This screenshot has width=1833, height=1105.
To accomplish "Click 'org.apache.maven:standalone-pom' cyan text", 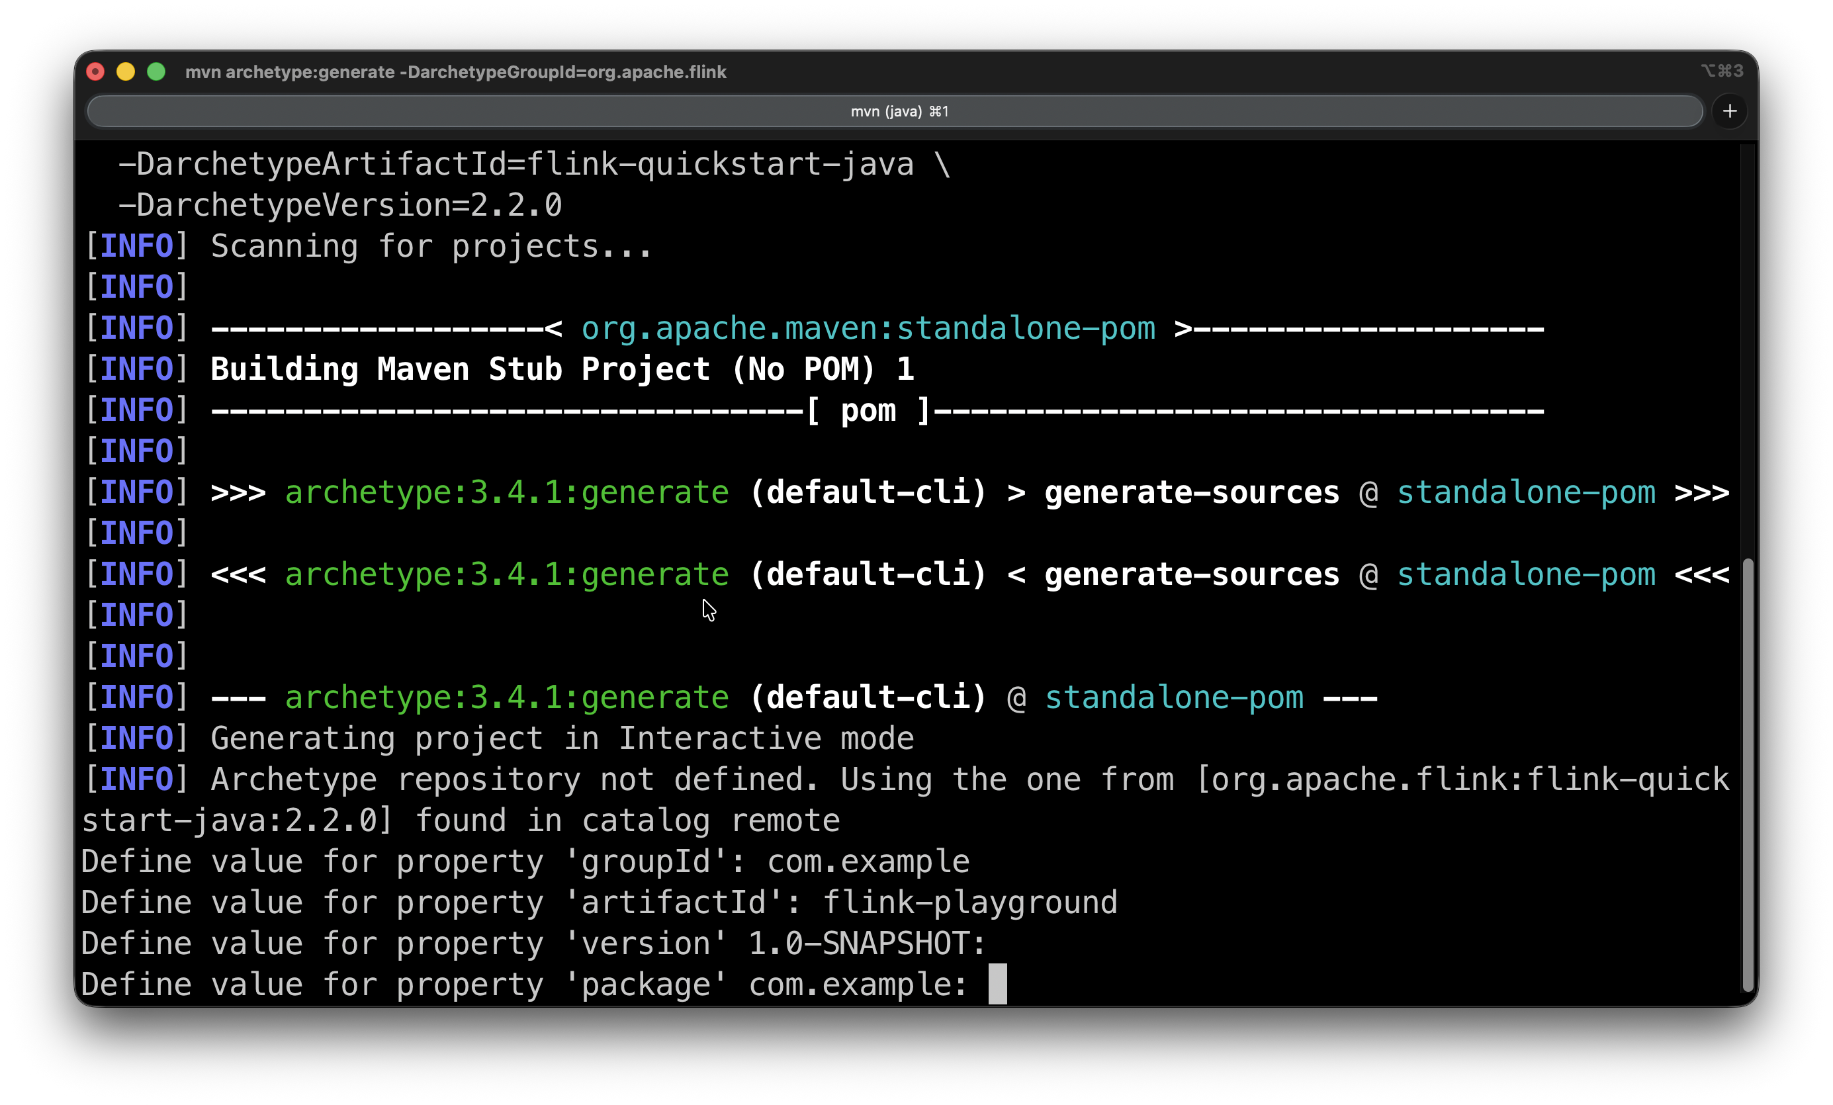I will (x=868, y=328).
